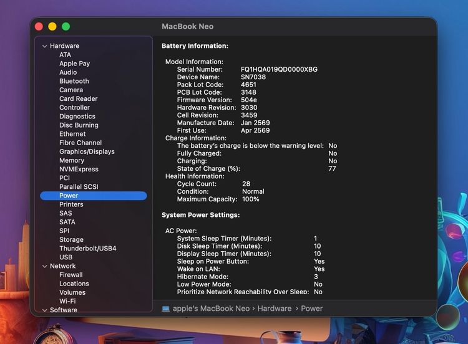The image size is (468, 344).
Task: Click the Low Power Mode row
Action: click(x=250, y=284)
